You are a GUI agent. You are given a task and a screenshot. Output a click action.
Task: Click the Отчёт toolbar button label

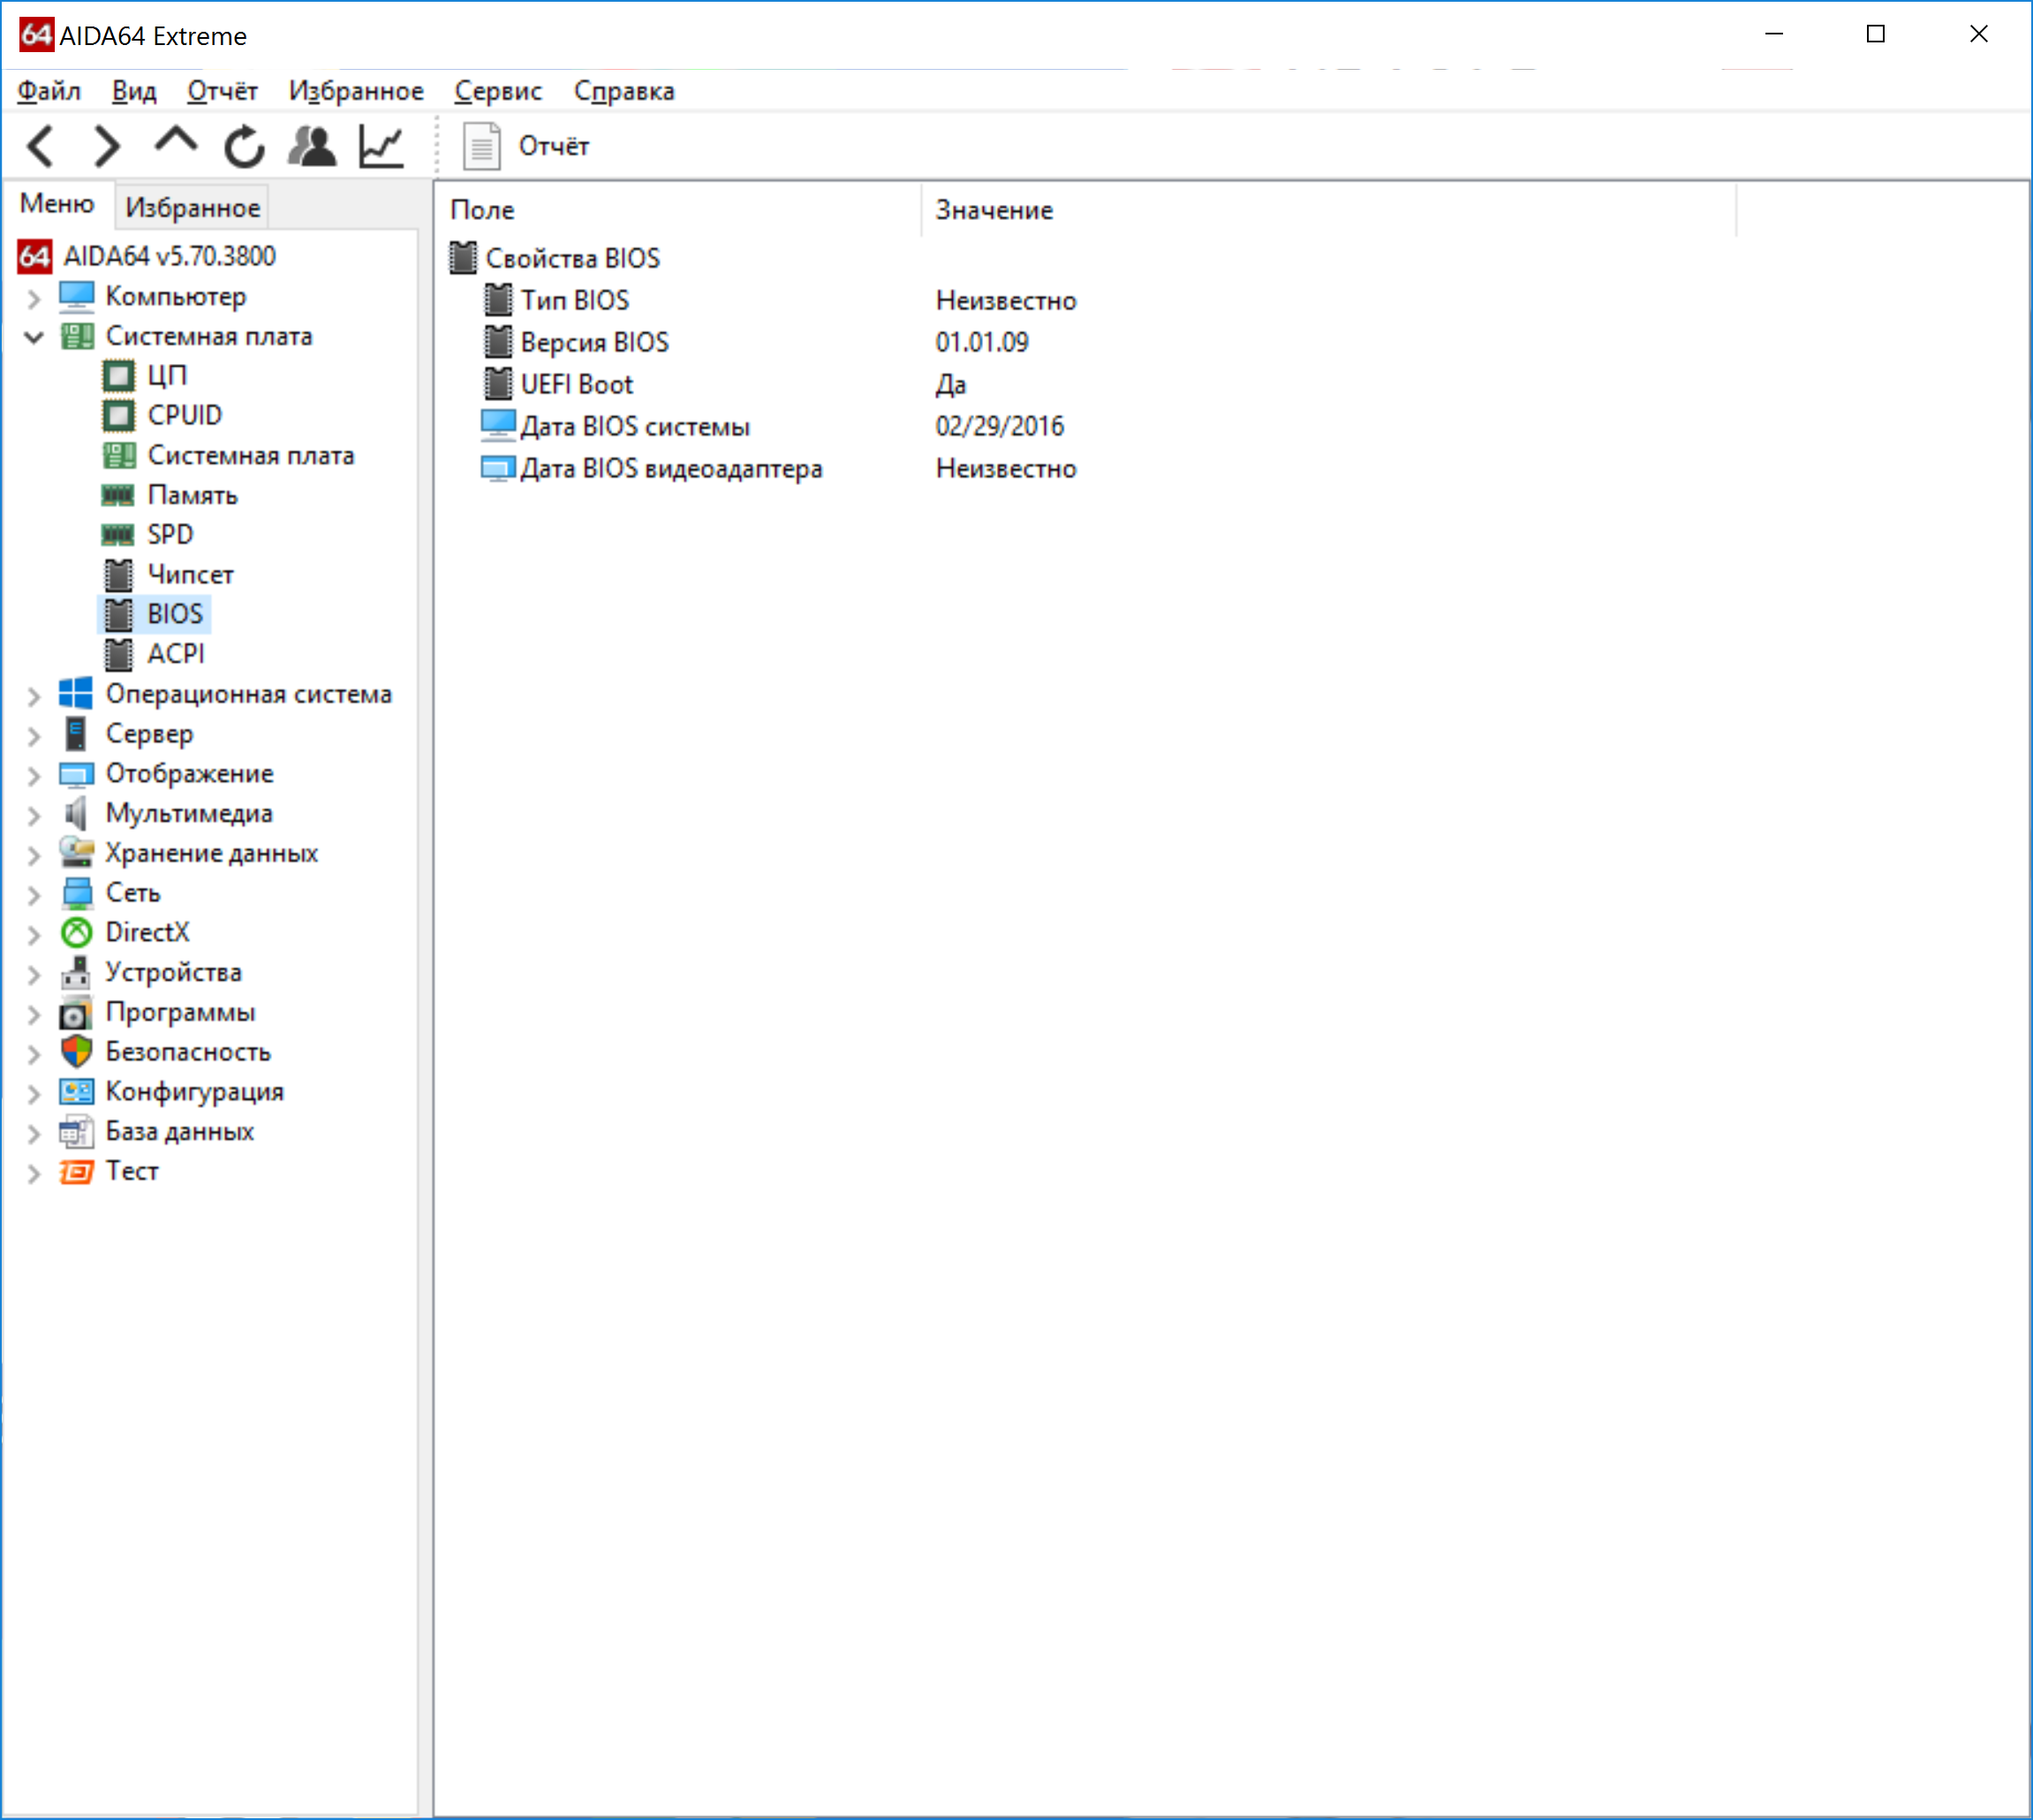pyautogui.click(x=554, y=146)
